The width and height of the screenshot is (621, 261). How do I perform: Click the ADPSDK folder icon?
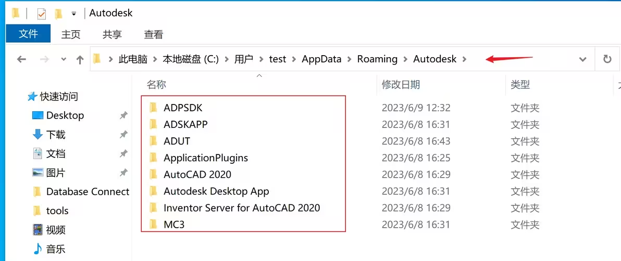point(153,108)
